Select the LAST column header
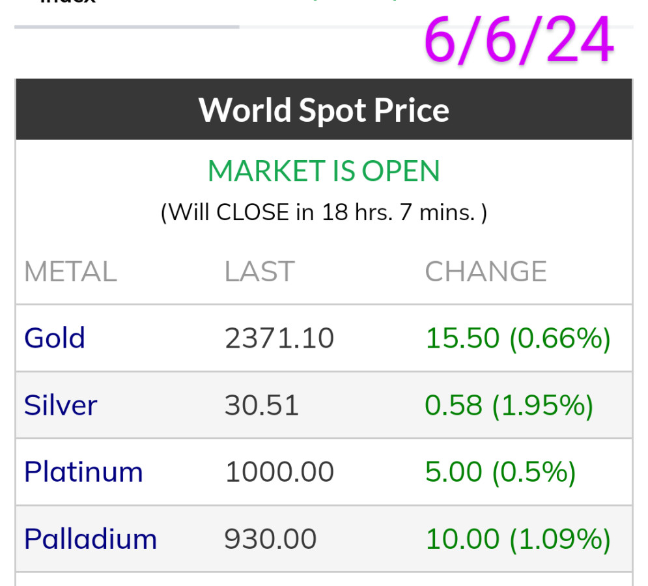The width and height of the screenshot is (648, 586). pos(259,272)
